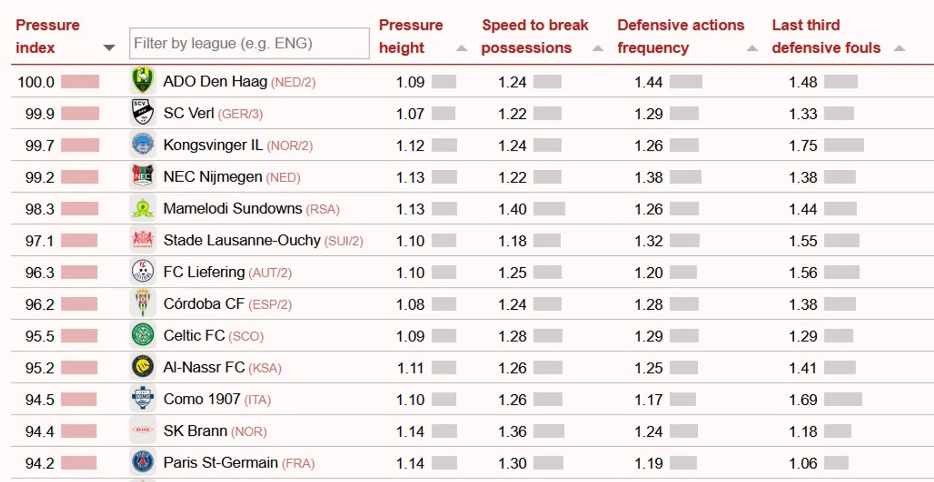This screenshot has width=934, height=482.
Task: Click the SK Brann team name
Action: tap(195, 431)
